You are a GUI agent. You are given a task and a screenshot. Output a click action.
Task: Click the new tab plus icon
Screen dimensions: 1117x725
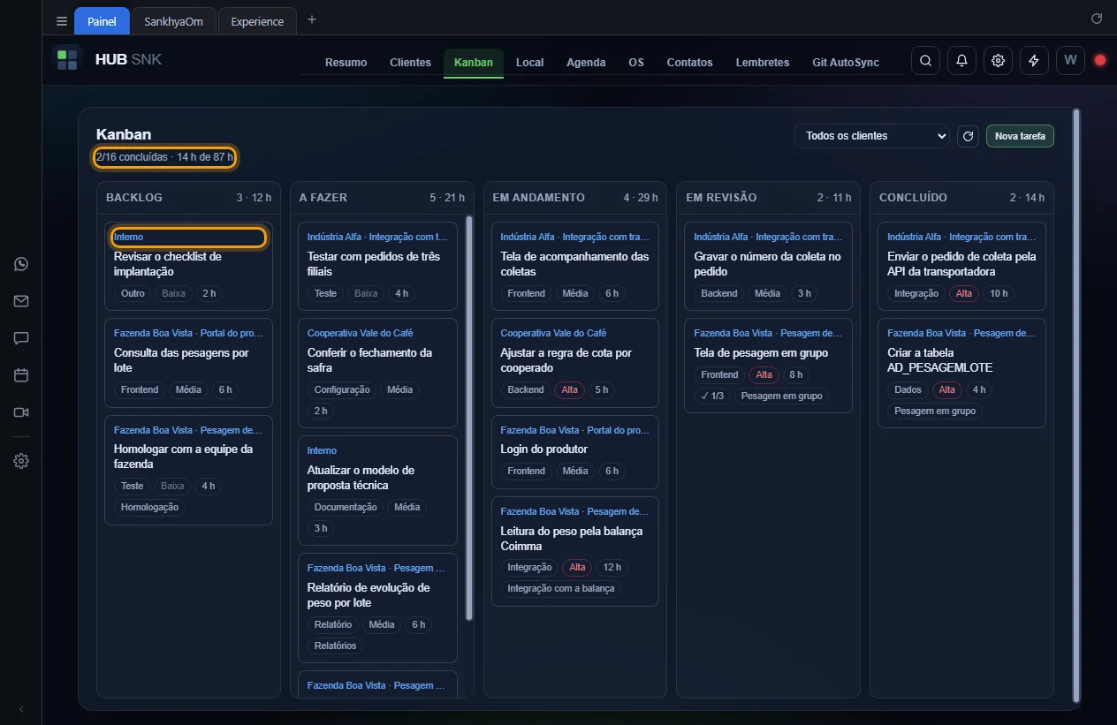(311, 20)
